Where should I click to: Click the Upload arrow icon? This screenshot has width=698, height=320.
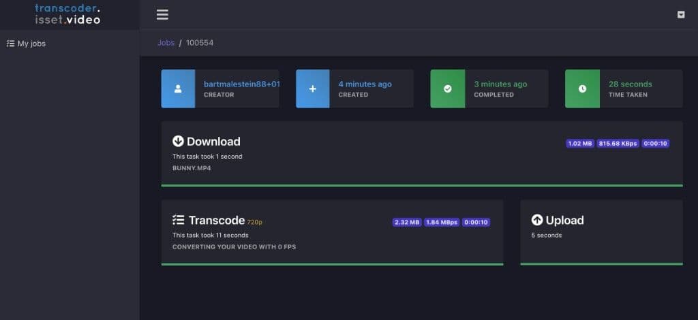point(537,220)
